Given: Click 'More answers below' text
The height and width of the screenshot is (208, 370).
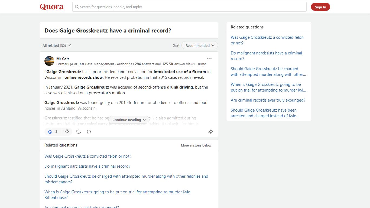Looking at the screenshot, I should 196,145.
